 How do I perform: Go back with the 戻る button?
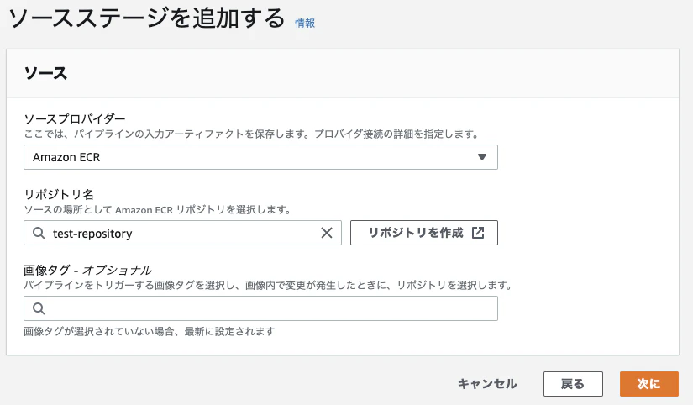573,384
